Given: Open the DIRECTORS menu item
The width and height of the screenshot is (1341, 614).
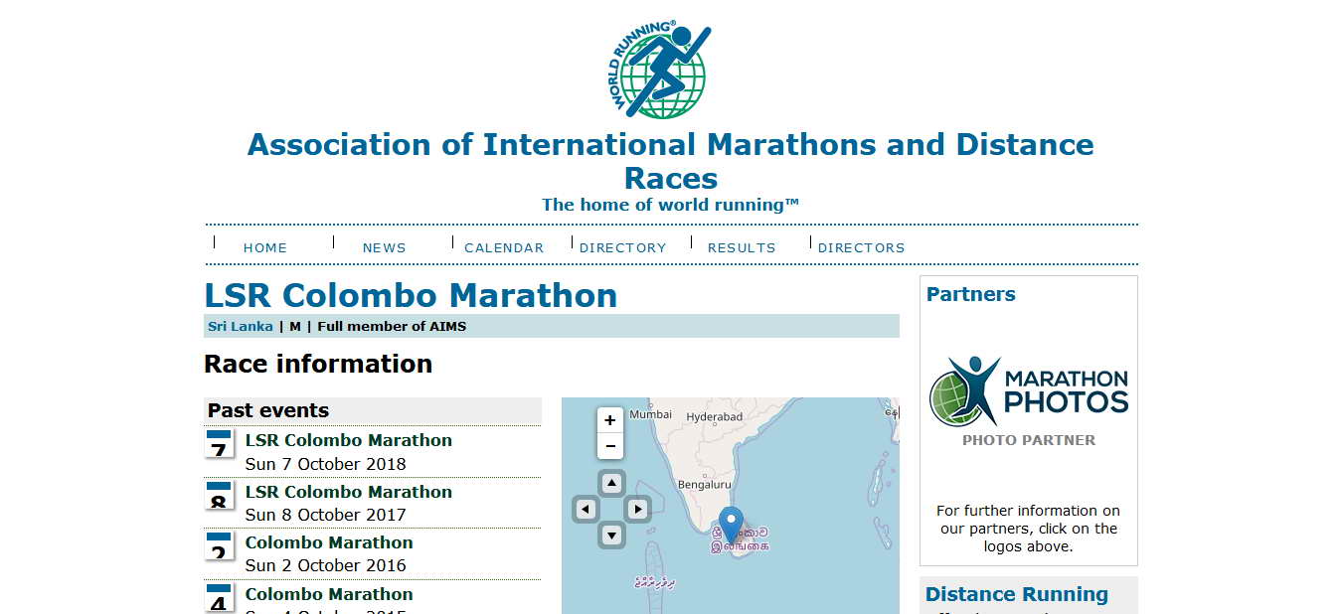Looking at the screenshot, I should pos(862,247).
